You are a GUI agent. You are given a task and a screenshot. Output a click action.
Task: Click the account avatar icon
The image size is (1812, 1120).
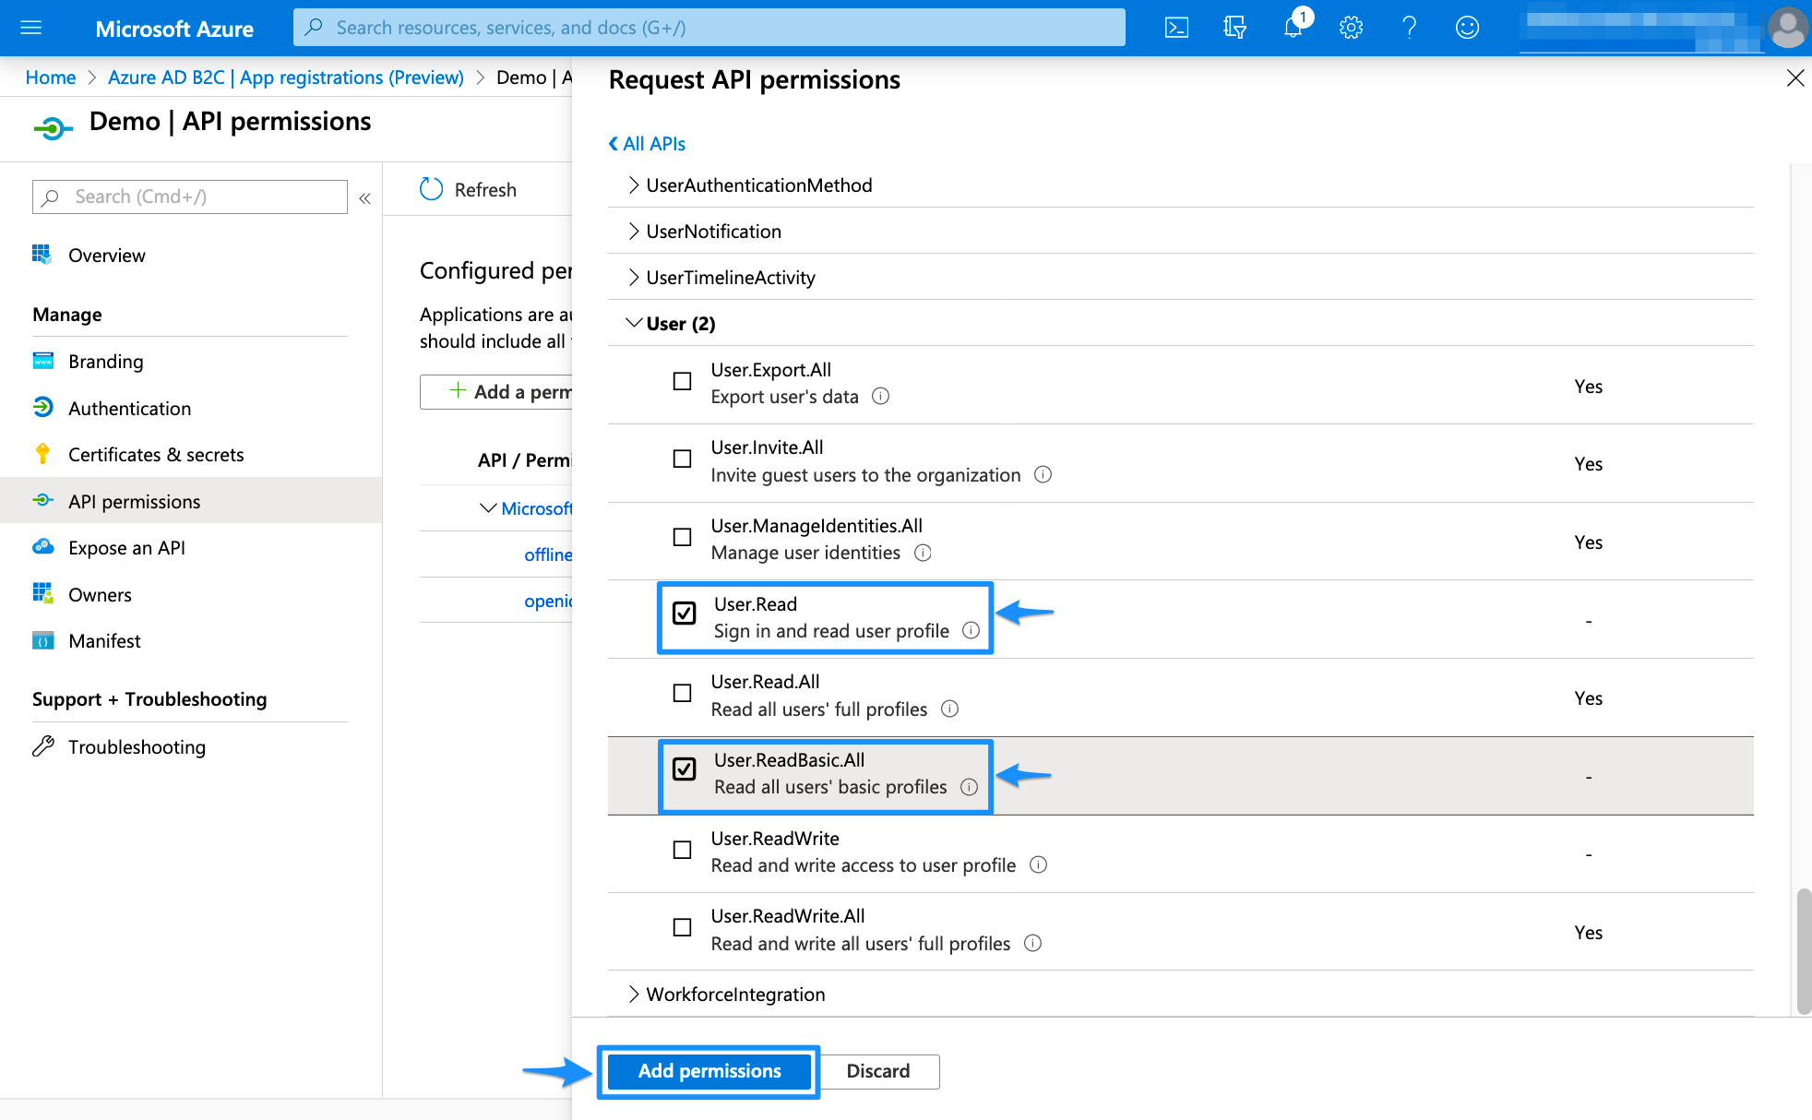(x=1786, y=27)
